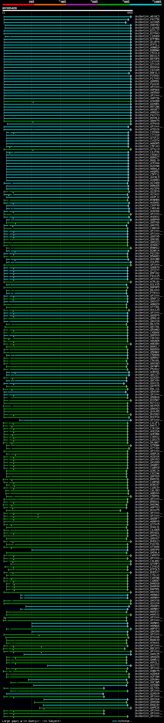Screen dimensions: 164x723
Task: Select UniRef100_C1MUD8 entry
Action: [x=147, y=36]
